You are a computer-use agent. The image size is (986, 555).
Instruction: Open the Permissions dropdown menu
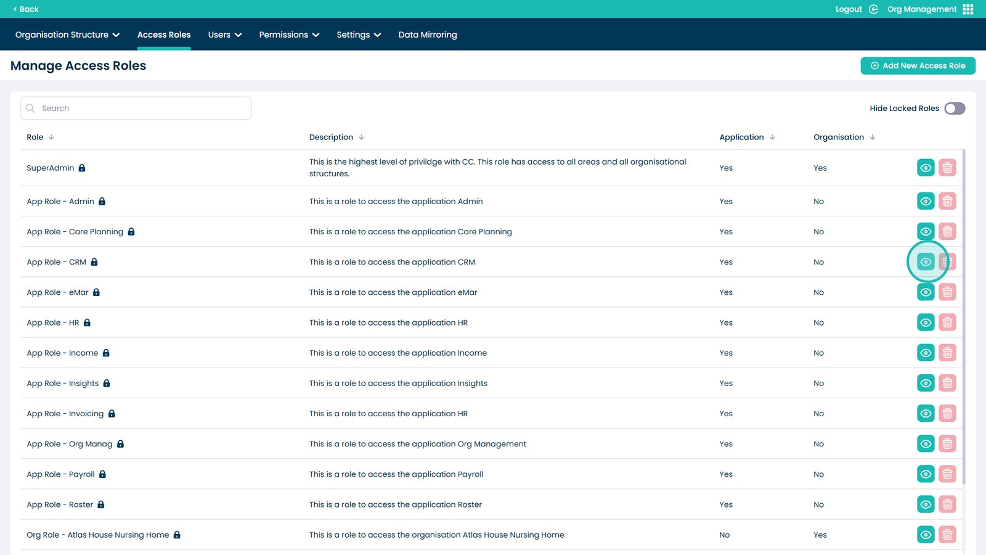click(289, 35)
